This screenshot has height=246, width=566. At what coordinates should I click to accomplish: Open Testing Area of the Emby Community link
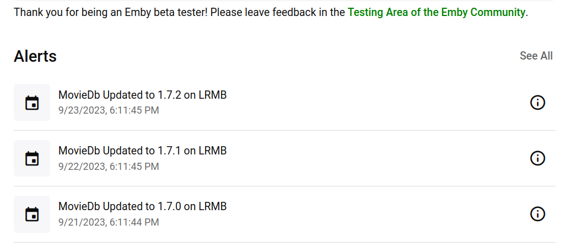(x=436, y=12)
